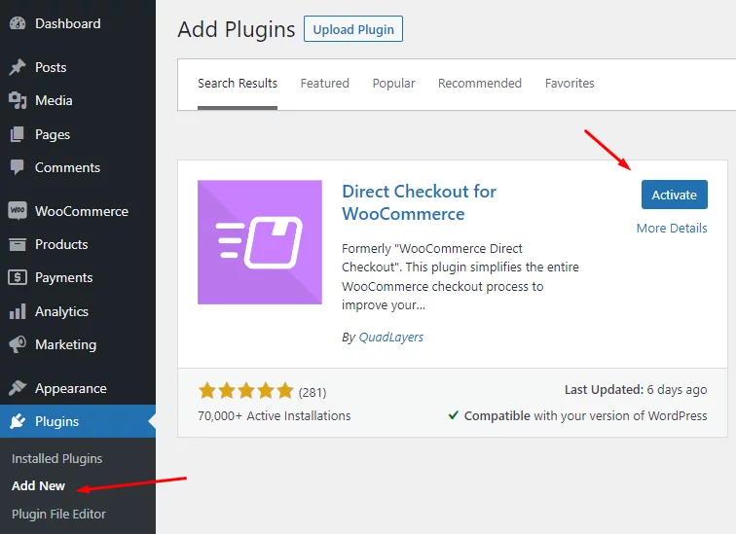Go to Media library menu label

pos(54,100)
